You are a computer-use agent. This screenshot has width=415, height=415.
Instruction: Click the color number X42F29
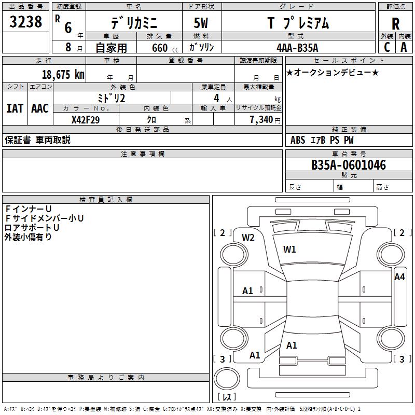click(x=86, y=120)
